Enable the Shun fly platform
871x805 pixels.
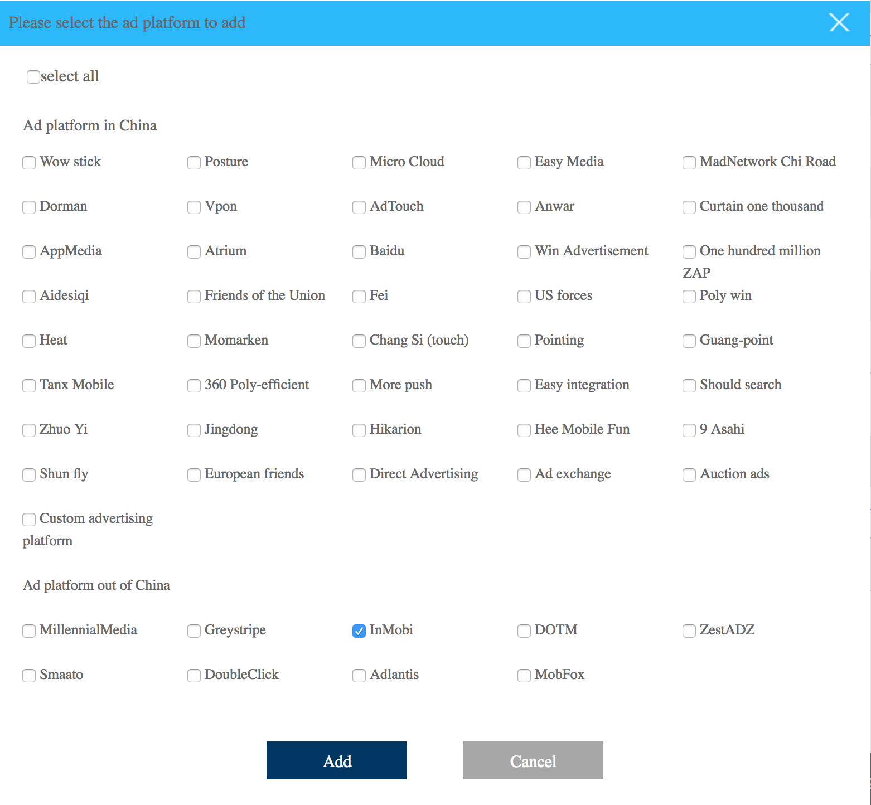(29, 475)
